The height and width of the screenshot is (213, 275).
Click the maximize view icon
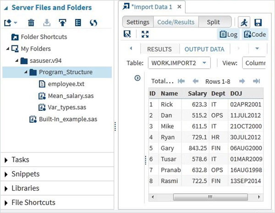tap(145, 34)
